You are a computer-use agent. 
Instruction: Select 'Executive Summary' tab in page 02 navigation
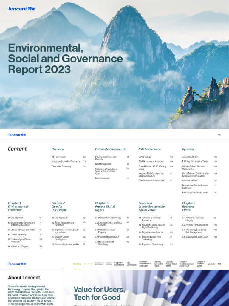click(109, 264)
